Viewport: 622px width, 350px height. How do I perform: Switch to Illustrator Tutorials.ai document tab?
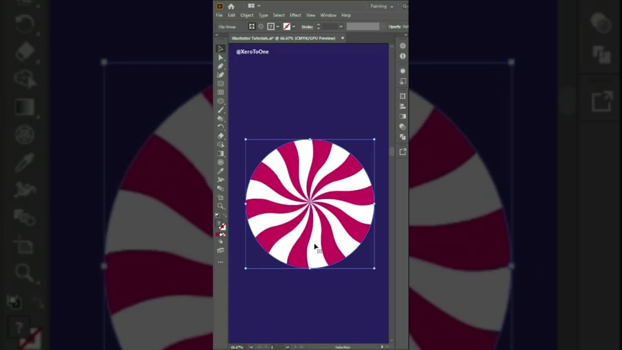tap(283, 38)
